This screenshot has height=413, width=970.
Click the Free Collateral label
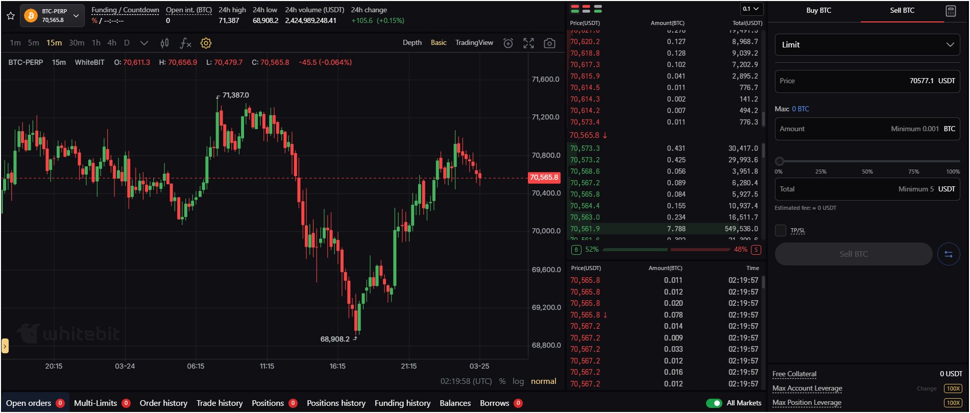(x=794, y=374)
